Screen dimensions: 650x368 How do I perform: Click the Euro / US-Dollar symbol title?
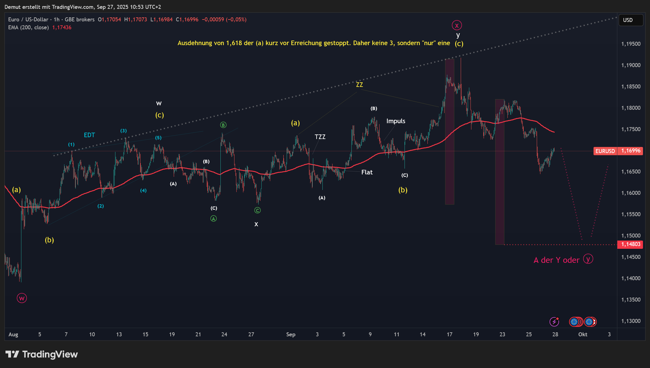point(28,20)
